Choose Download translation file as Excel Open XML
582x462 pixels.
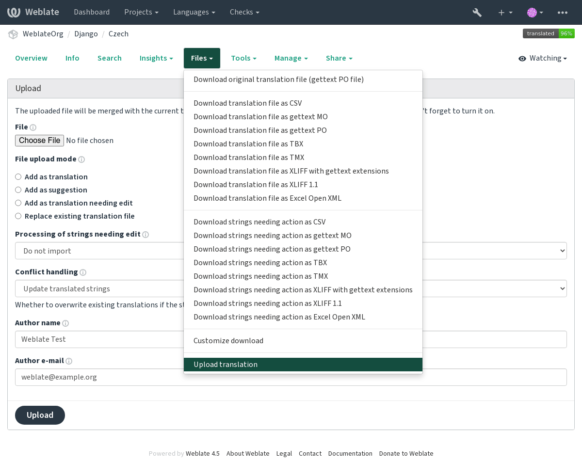point(303,198)
